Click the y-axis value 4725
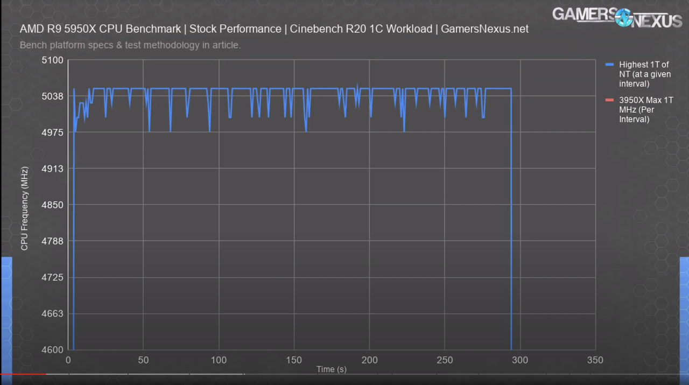The image size is (689, 385). pyautogui.click(x=53, y=277)
